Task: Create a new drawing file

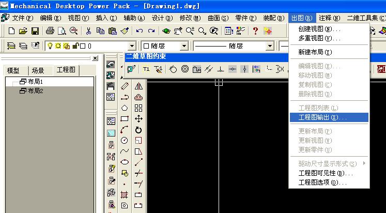Action: coord(11,31)
